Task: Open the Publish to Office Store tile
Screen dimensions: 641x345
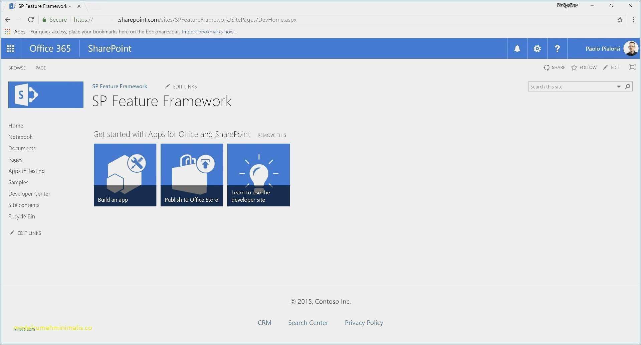Action: [192, 175]
